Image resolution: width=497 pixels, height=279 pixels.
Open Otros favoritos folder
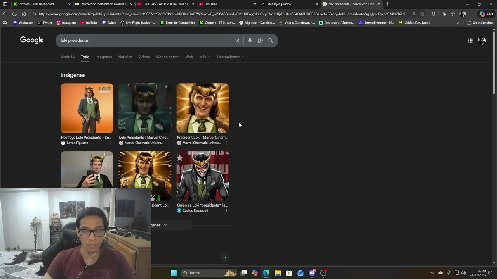click(480, 23)
